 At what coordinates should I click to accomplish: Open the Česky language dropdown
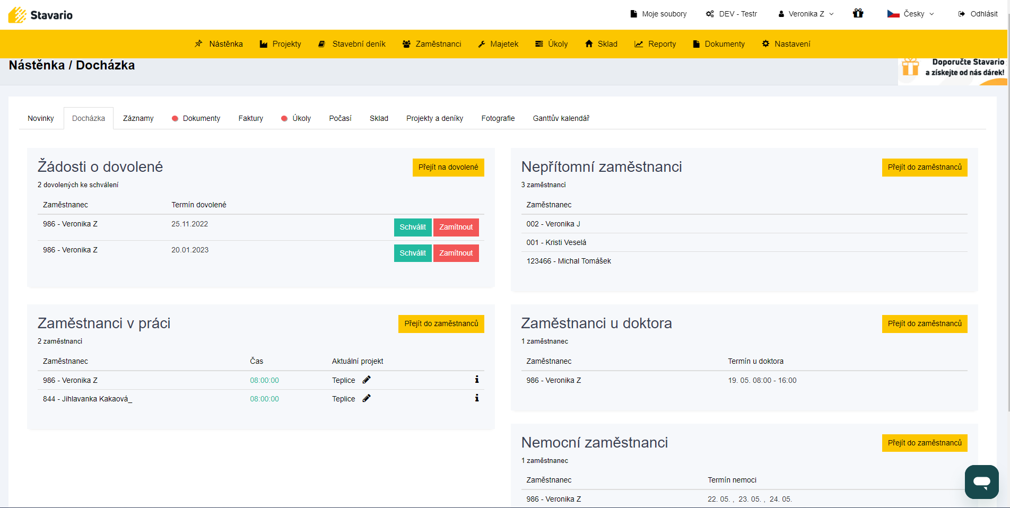(911, 14)
